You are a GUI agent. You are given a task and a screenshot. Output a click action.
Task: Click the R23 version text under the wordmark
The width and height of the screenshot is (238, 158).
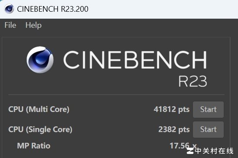point(193,81)
